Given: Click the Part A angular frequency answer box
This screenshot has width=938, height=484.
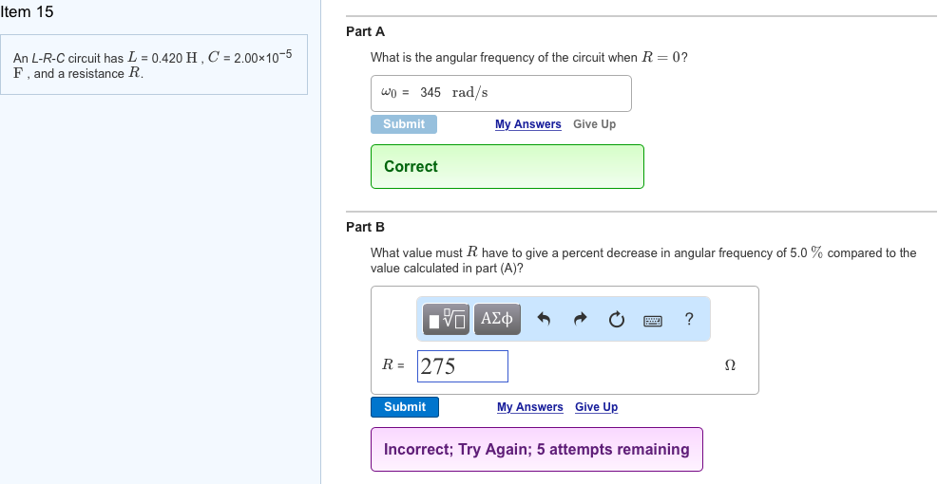Looking at the screenshot, I should 501,93.
